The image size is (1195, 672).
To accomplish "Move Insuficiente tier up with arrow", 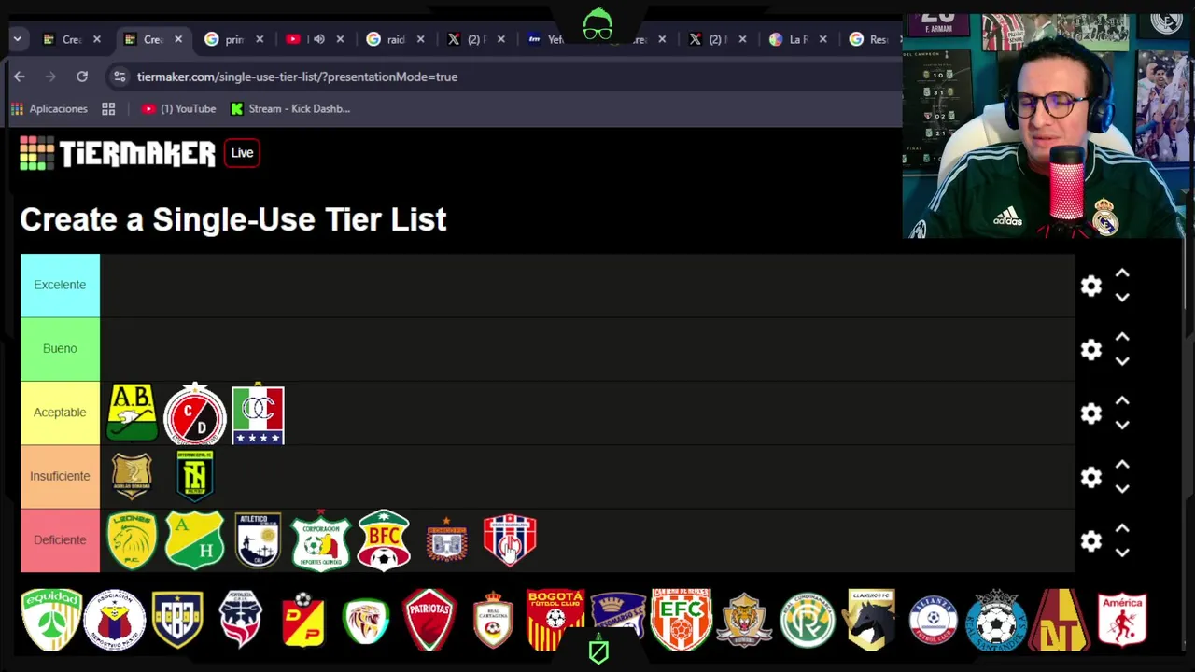I will point(1122,465).
